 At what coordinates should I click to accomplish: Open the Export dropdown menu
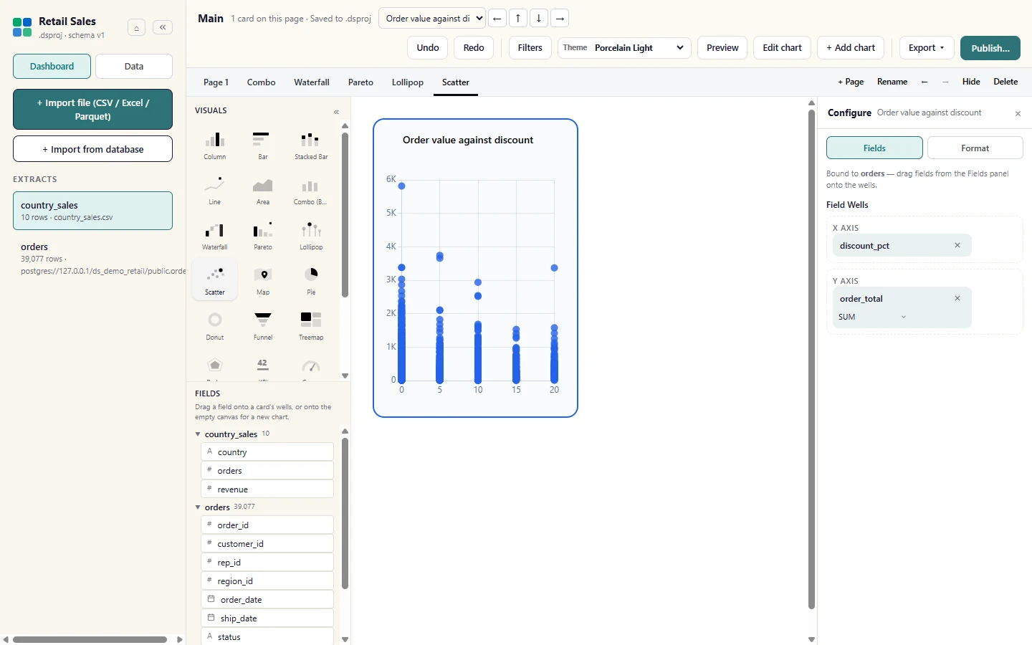[927, 48]
